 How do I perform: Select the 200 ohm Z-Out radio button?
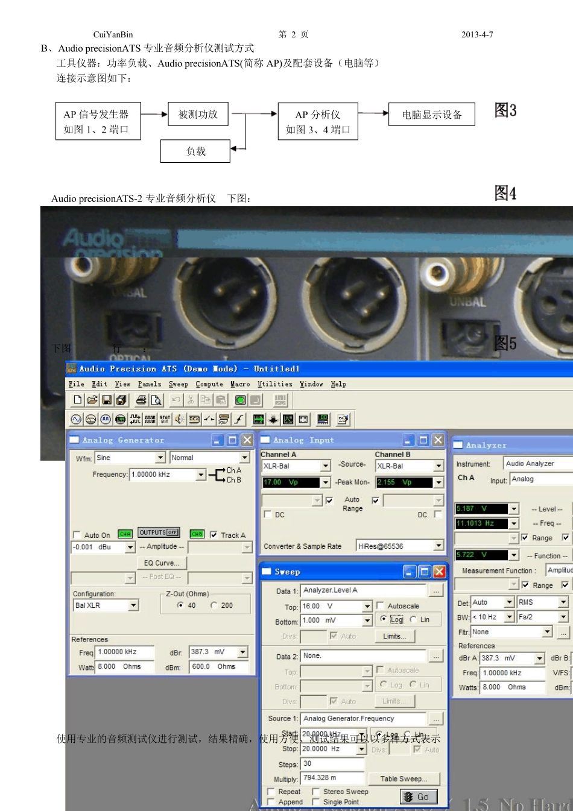214,605
